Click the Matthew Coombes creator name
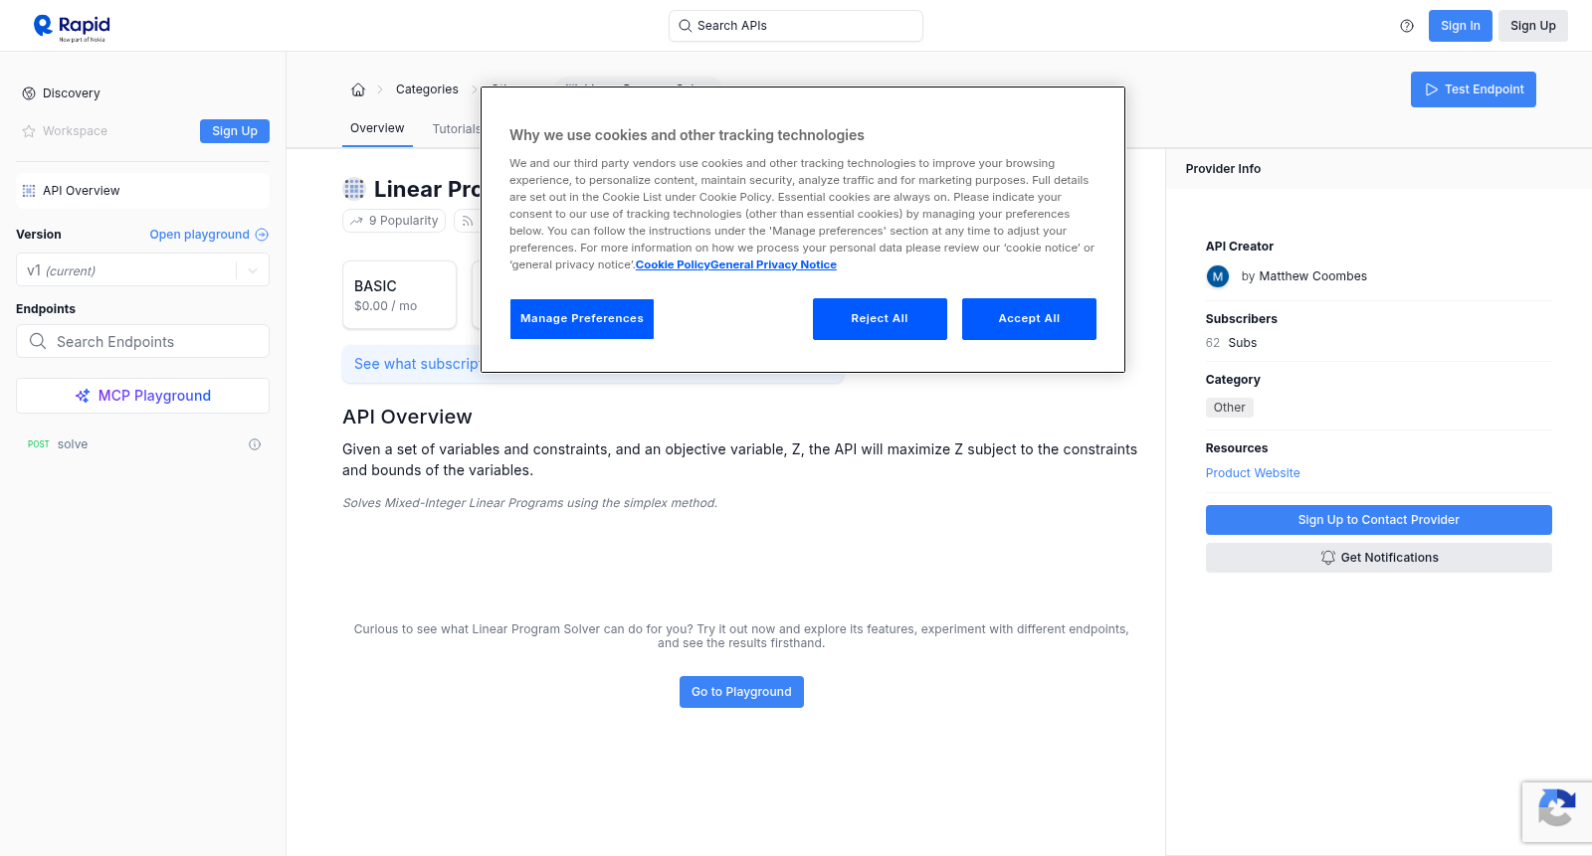 point(1313,276)
